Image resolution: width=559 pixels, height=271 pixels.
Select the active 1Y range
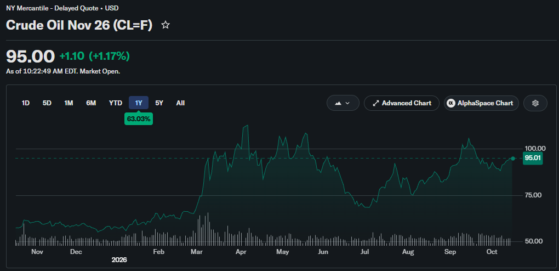point(139,103)
